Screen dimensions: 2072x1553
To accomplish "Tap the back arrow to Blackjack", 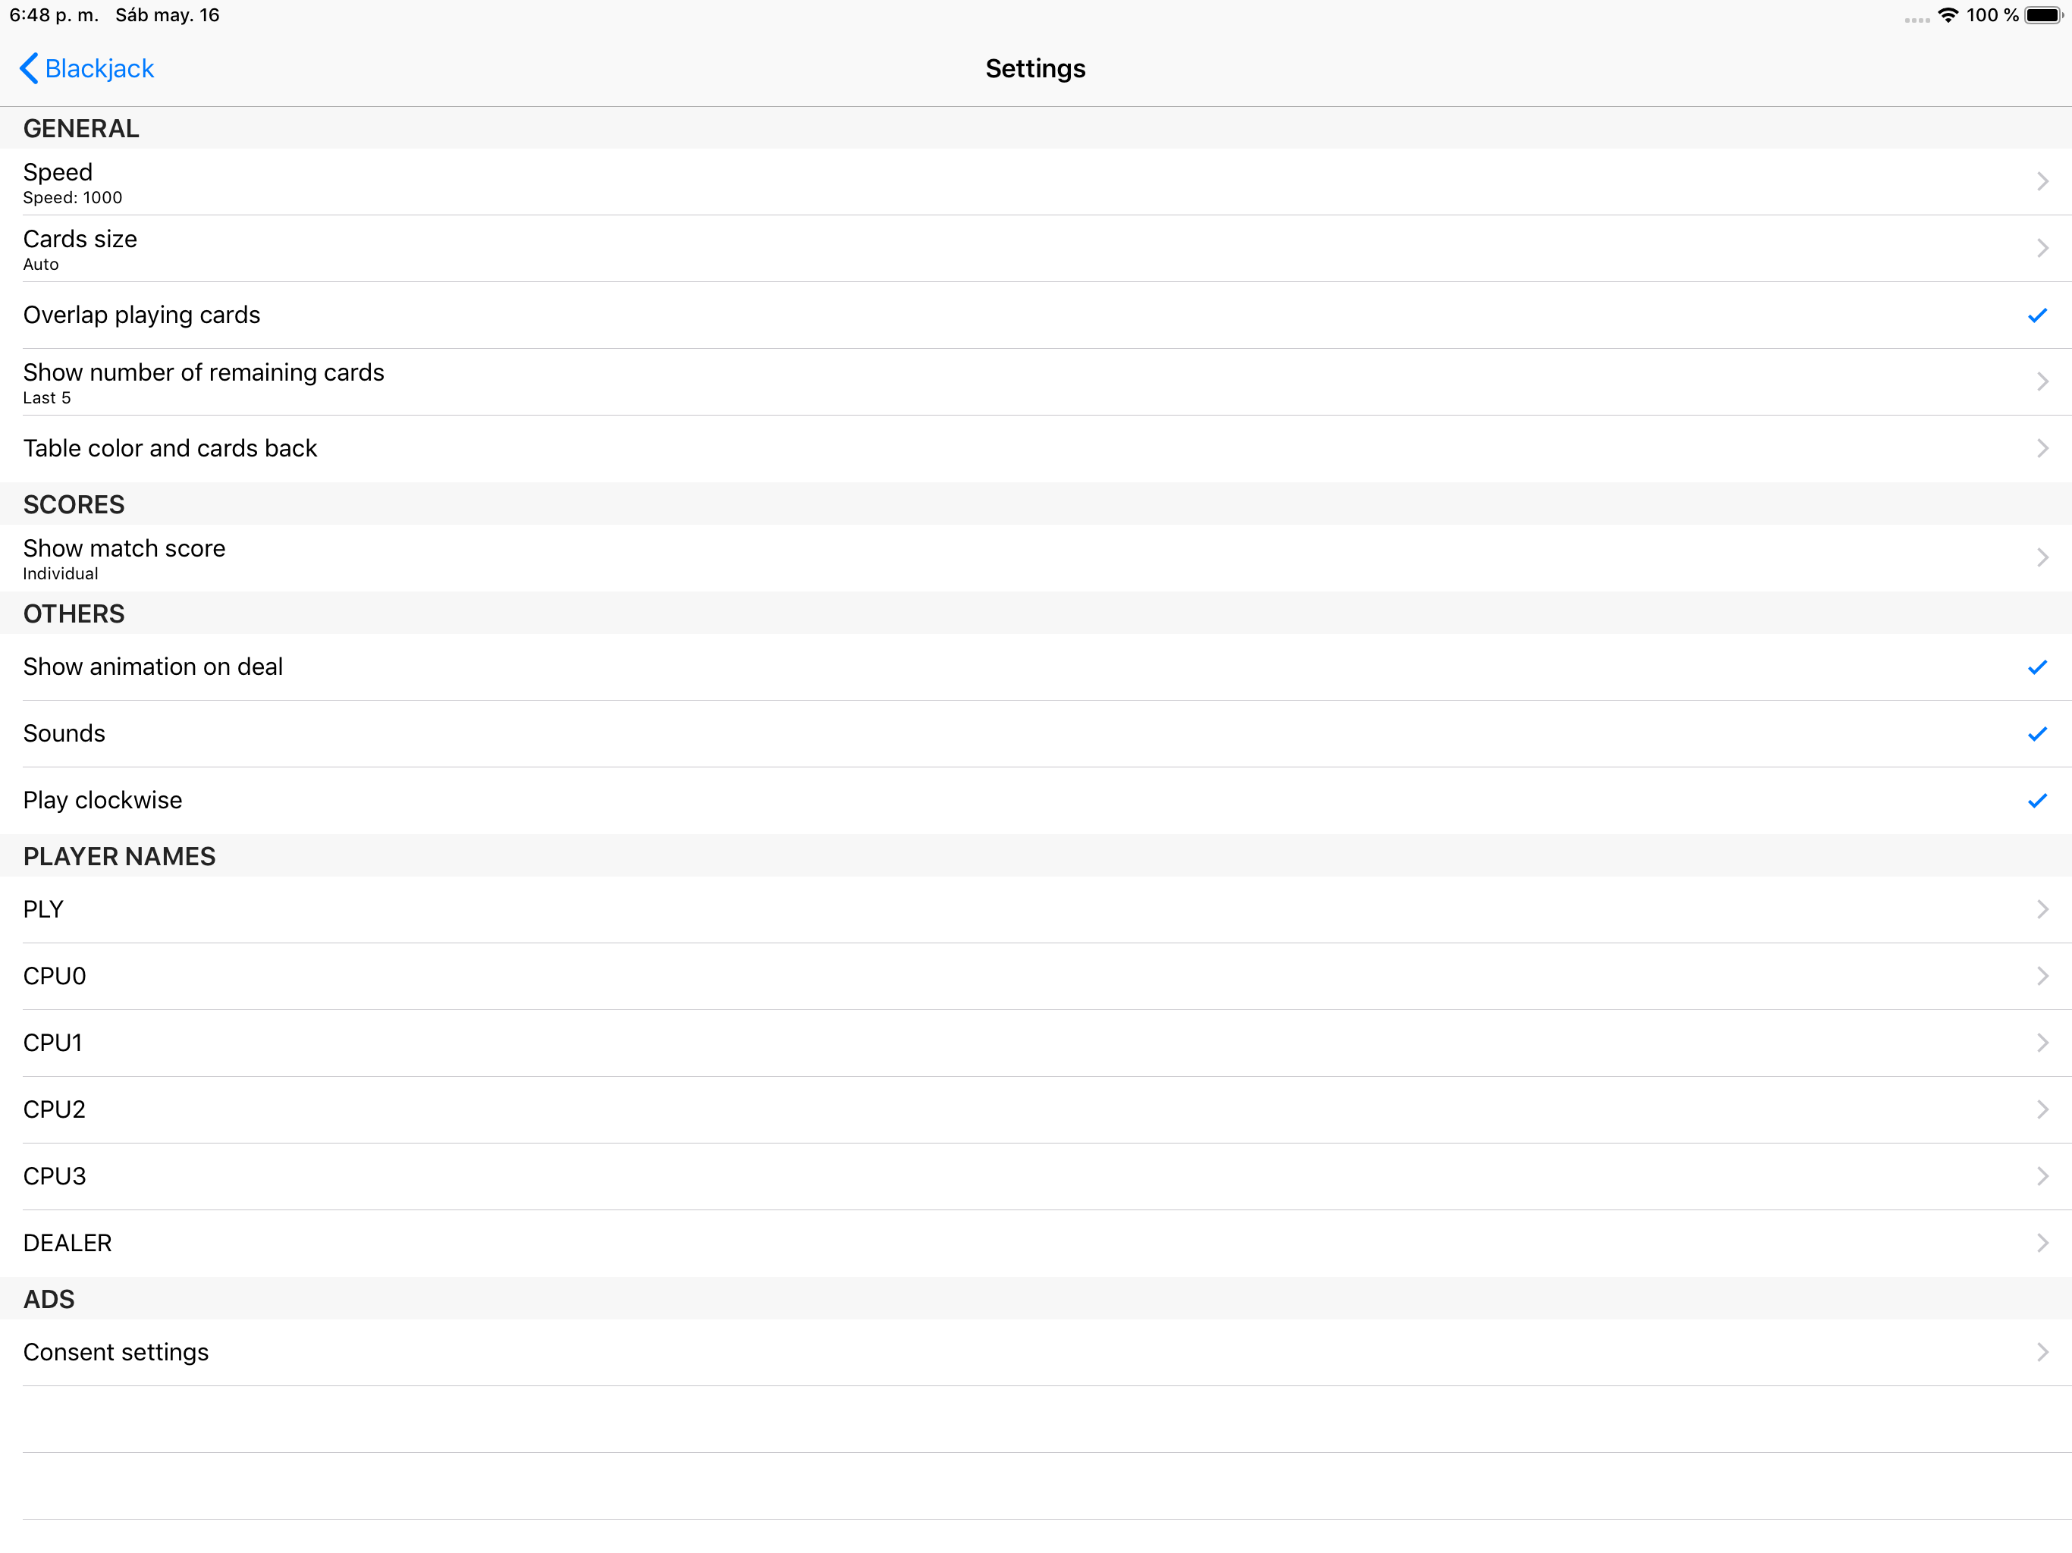I will [29, 68].
